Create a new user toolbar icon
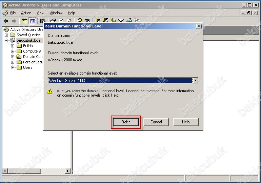Viewport: 261px width, 183px height. coord(98,21)
